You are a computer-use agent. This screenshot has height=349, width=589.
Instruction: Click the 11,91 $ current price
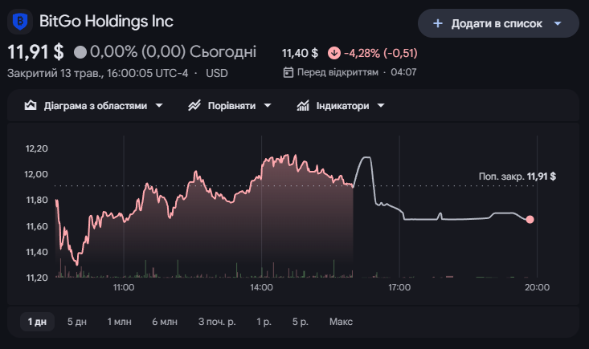[35, 52]
